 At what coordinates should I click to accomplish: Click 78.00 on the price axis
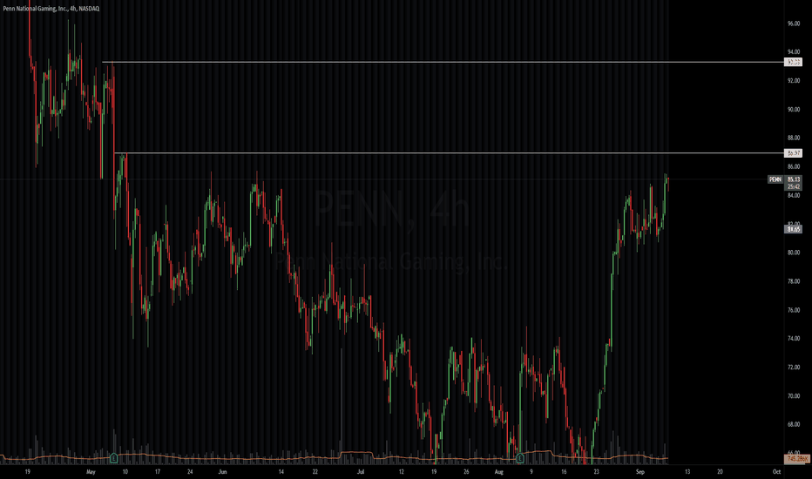pyautogui.click(x=794, y=281)
